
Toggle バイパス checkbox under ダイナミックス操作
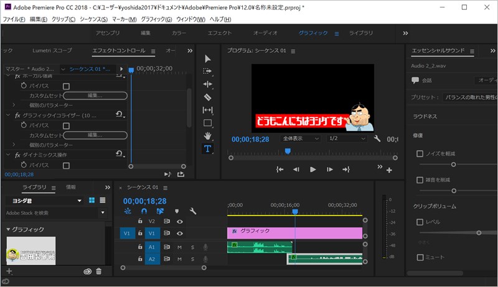point(66,165)
